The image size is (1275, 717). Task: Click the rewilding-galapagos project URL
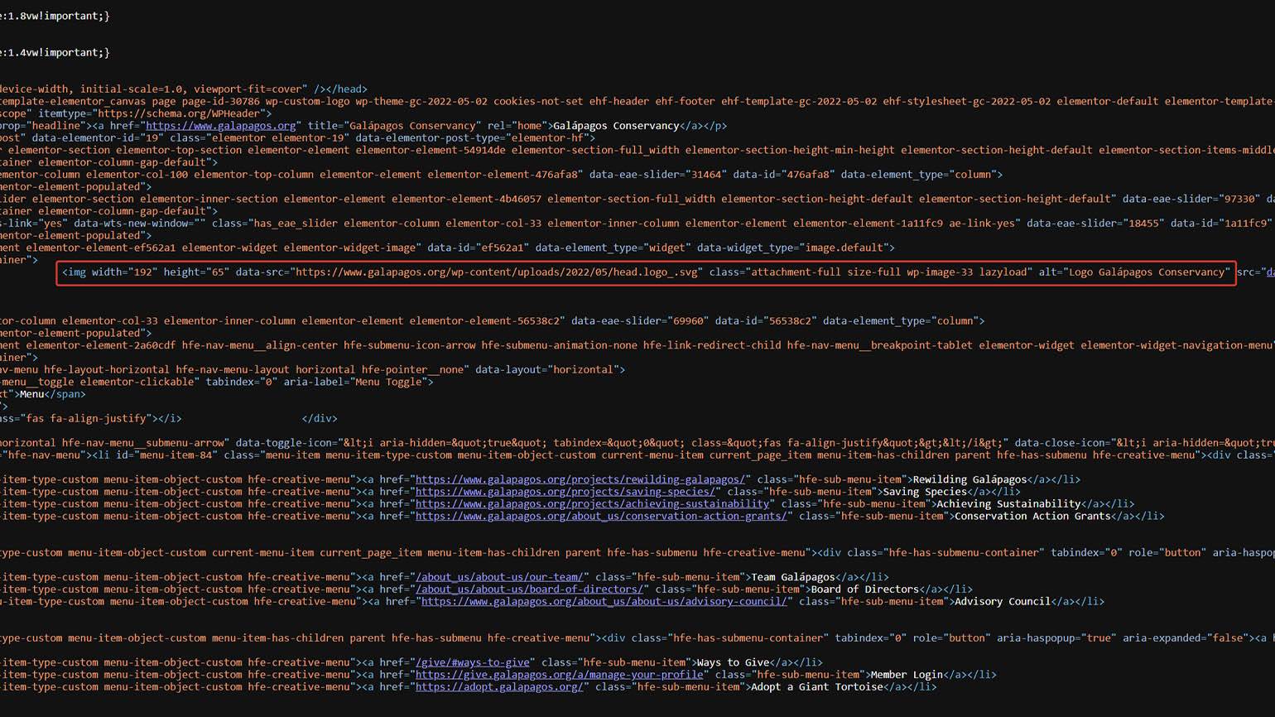click(581, 479)
